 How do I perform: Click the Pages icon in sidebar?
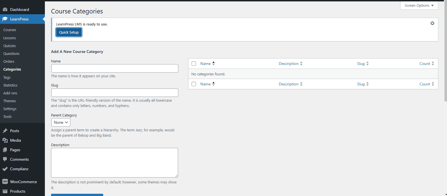5,150
